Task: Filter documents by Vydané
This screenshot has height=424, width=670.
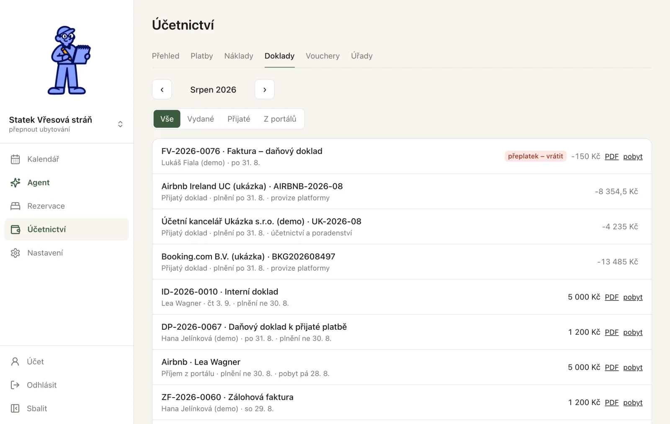Action: (x=201, y=119)
